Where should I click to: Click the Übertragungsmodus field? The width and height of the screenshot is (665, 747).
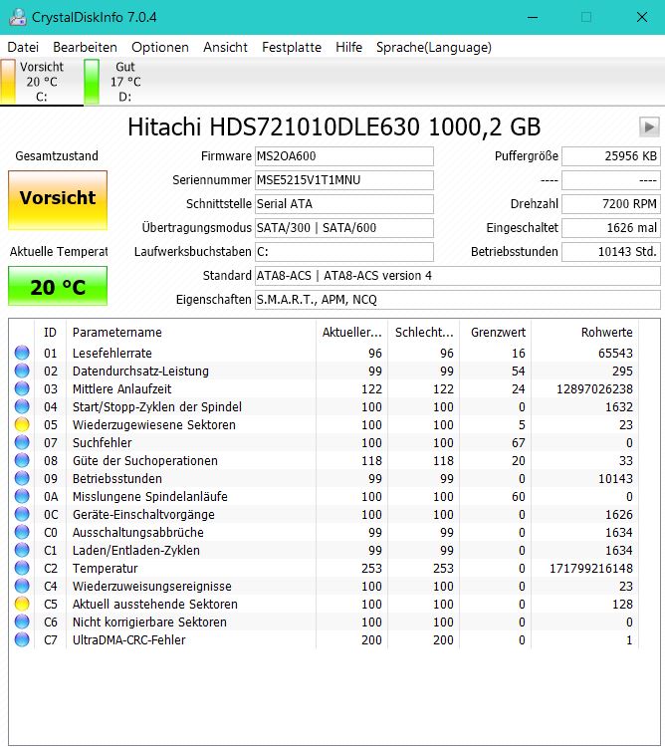[x=344, y=228]
